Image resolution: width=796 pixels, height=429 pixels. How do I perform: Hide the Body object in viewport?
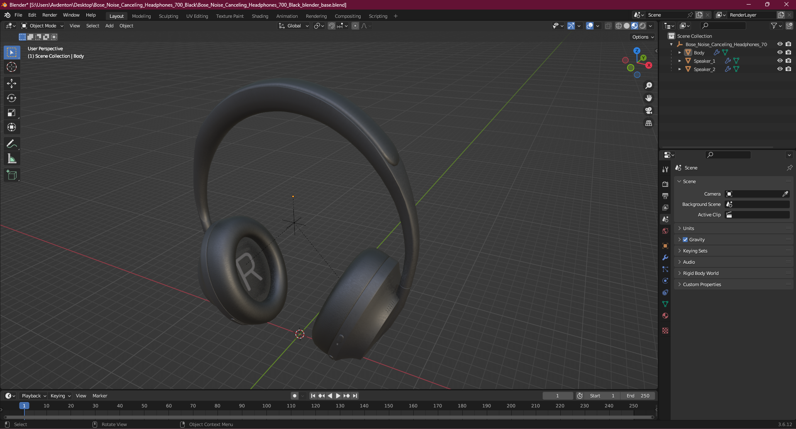pos(780,52)
